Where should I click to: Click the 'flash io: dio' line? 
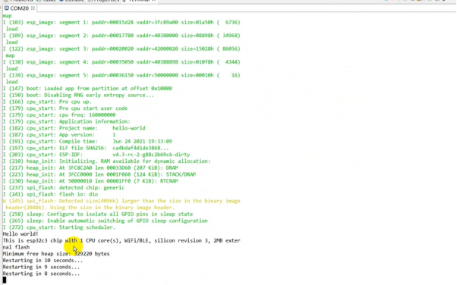point(50,194)
